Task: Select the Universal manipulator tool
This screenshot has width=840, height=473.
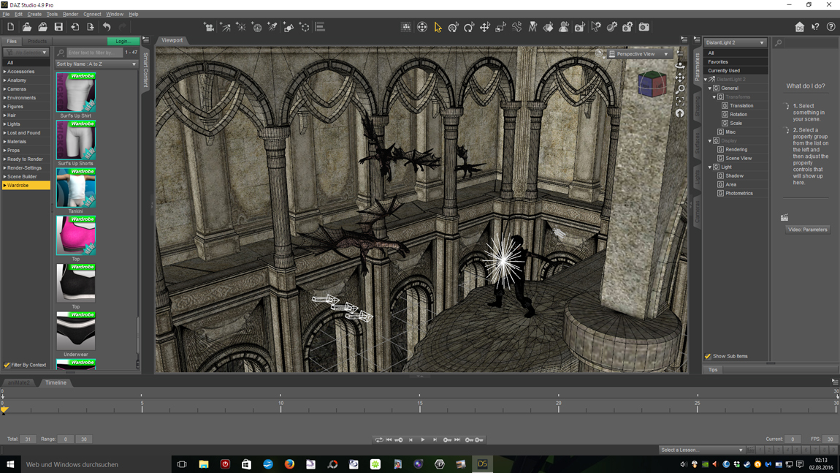Action: pos(453,27)
